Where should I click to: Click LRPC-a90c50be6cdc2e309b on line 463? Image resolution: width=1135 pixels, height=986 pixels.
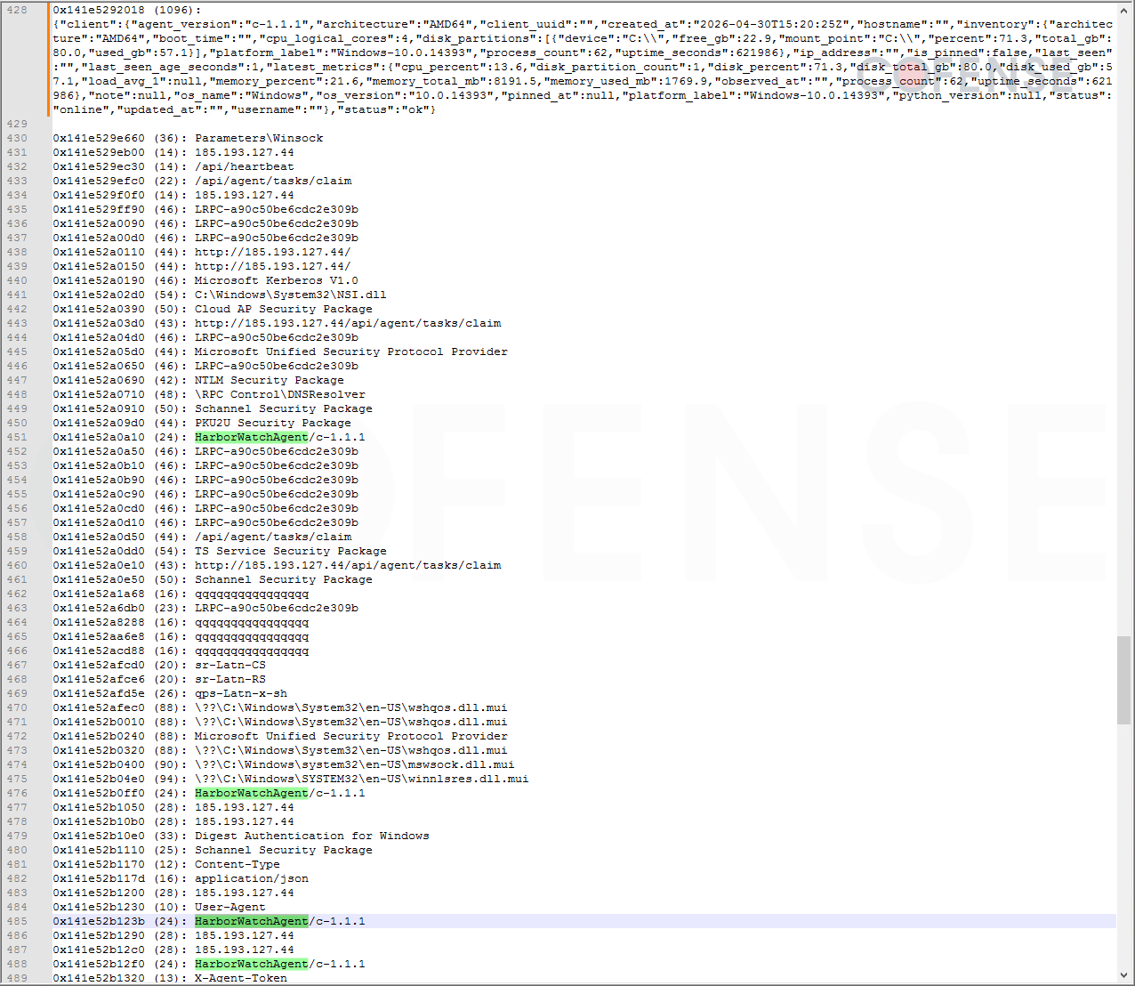tap(277, 608)
